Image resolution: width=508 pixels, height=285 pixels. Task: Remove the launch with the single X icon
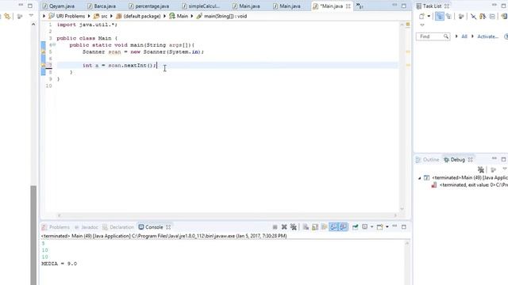click(284, 227)
